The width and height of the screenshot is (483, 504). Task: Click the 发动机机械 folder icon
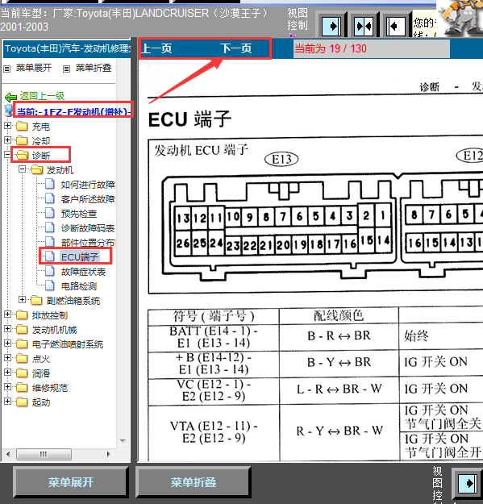[x=22, y=329]
